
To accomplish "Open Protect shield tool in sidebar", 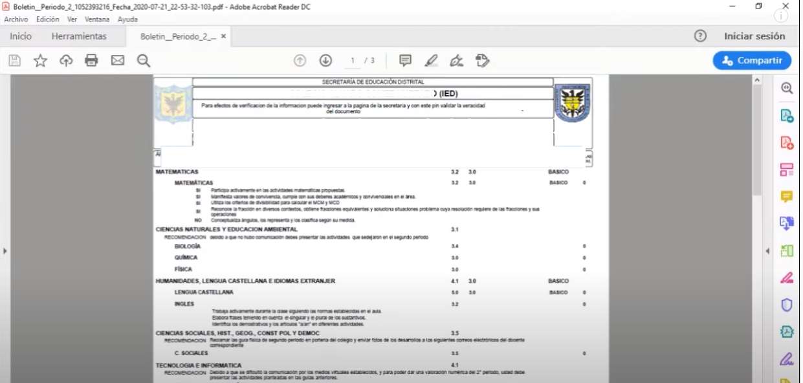I will point(787,305).
